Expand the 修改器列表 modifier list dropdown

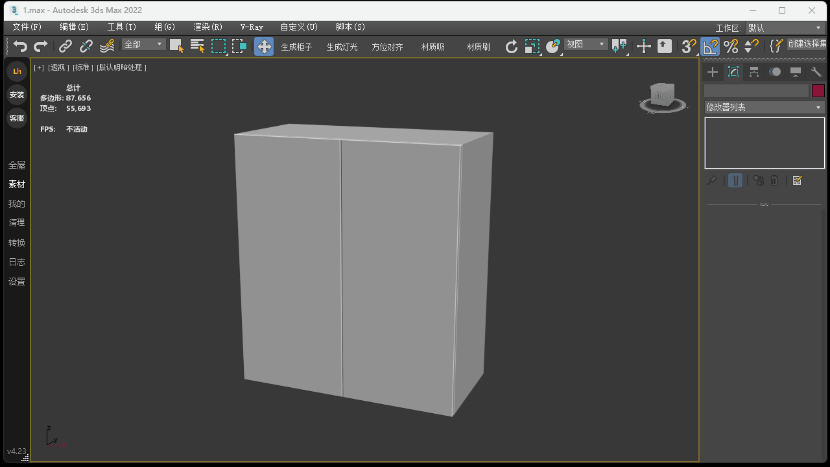click(765, 107)
